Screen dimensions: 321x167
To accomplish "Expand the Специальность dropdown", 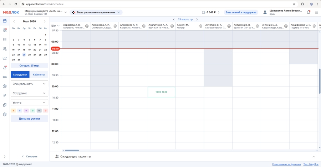I will tap(29, 84).
